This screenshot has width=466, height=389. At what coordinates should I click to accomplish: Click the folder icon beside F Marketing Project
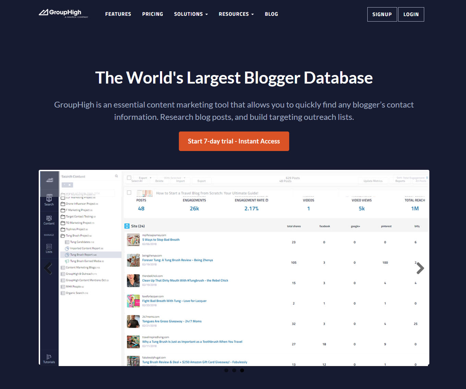click(63, 210)
